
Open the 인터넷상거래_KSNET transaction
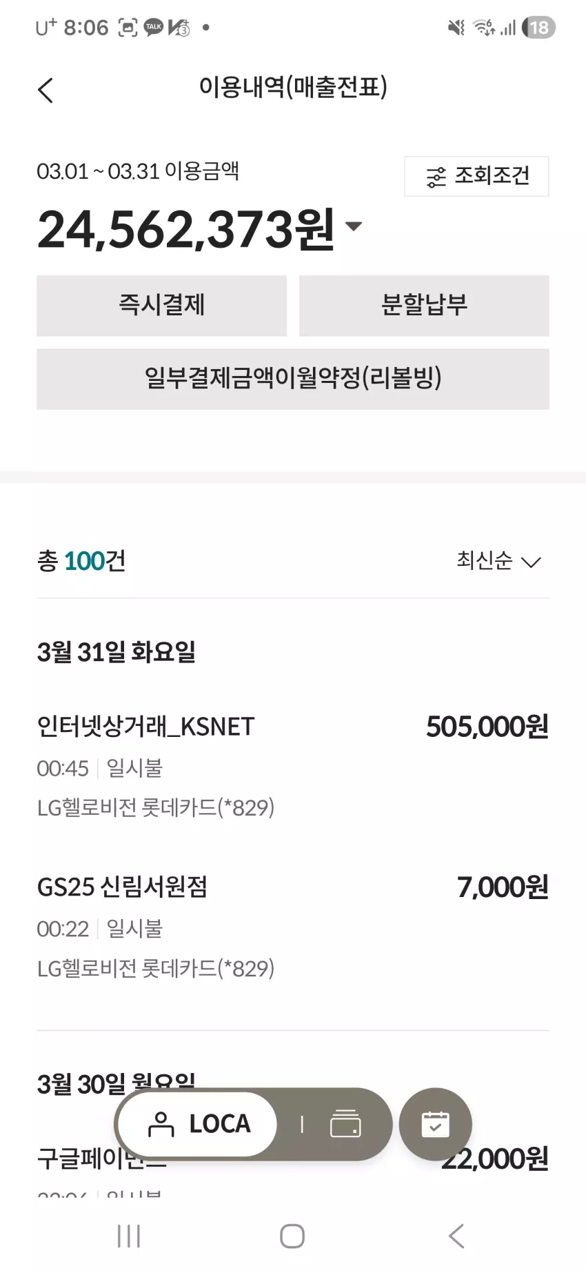pos(293,767)
